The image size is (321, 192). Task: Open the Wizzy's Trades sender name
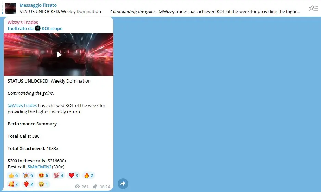pos(23,22)
